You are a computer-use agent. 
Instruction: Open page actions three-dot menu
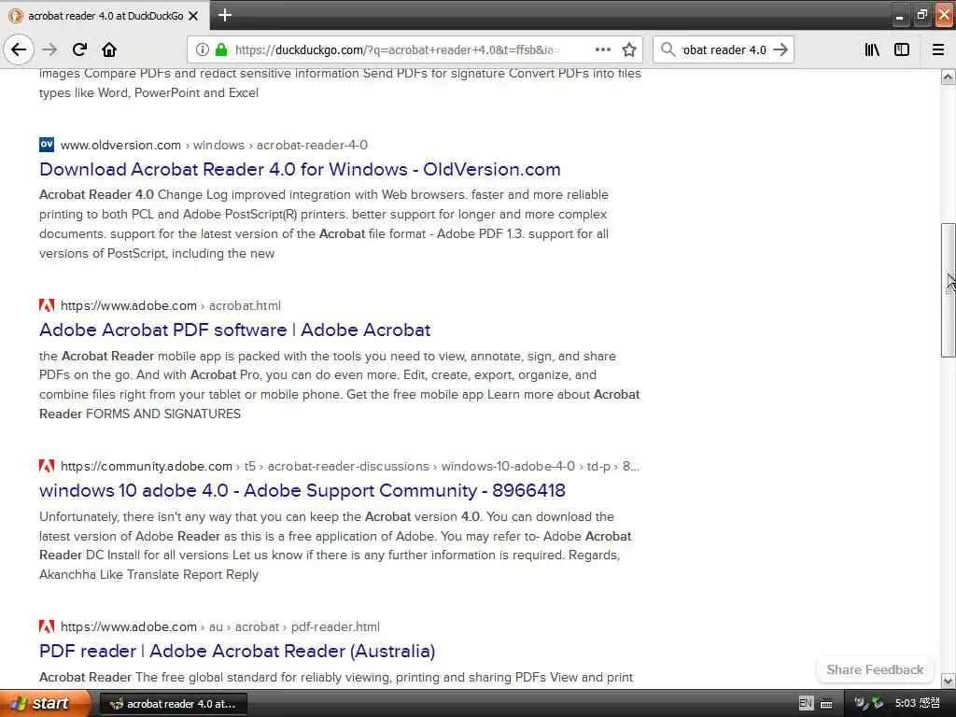pyautogui.click(x=602, y=49)
